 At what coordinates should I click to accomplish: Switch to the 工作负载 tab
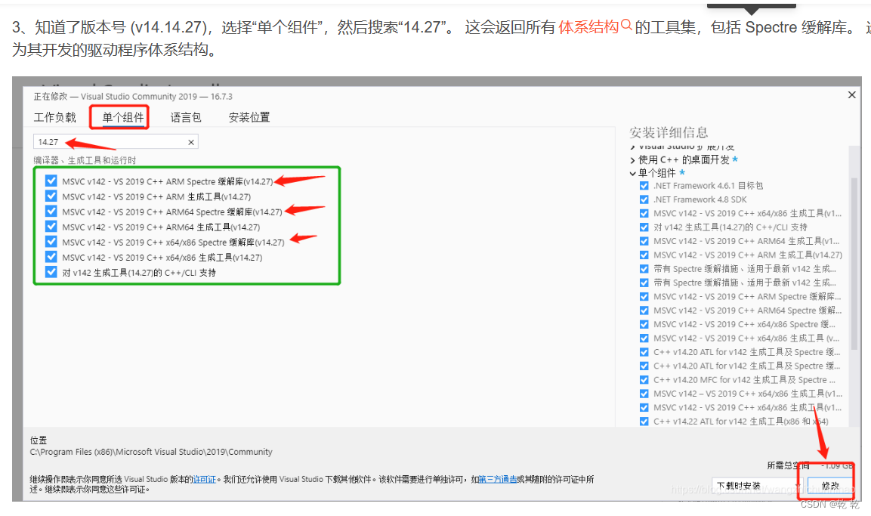pos(54,117)
